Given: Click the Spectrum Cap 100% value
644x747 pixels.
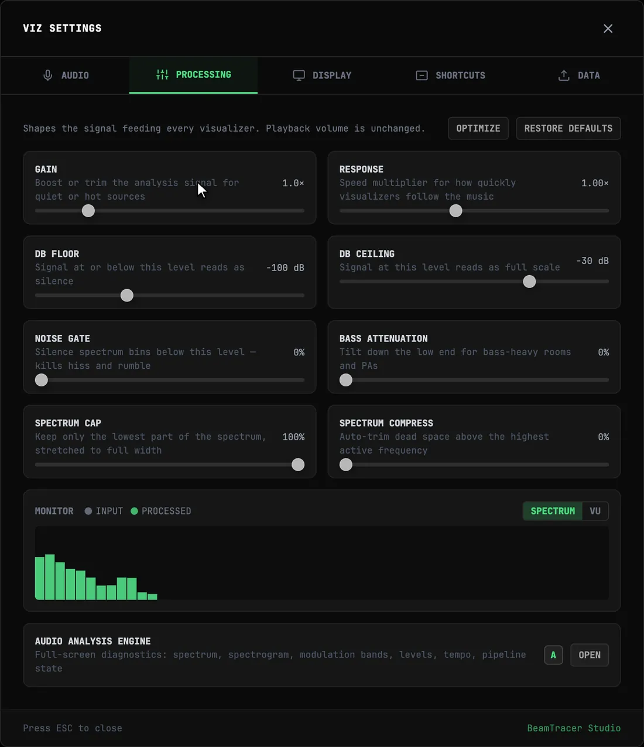Looking at the screenshot, I should (293, 437).
